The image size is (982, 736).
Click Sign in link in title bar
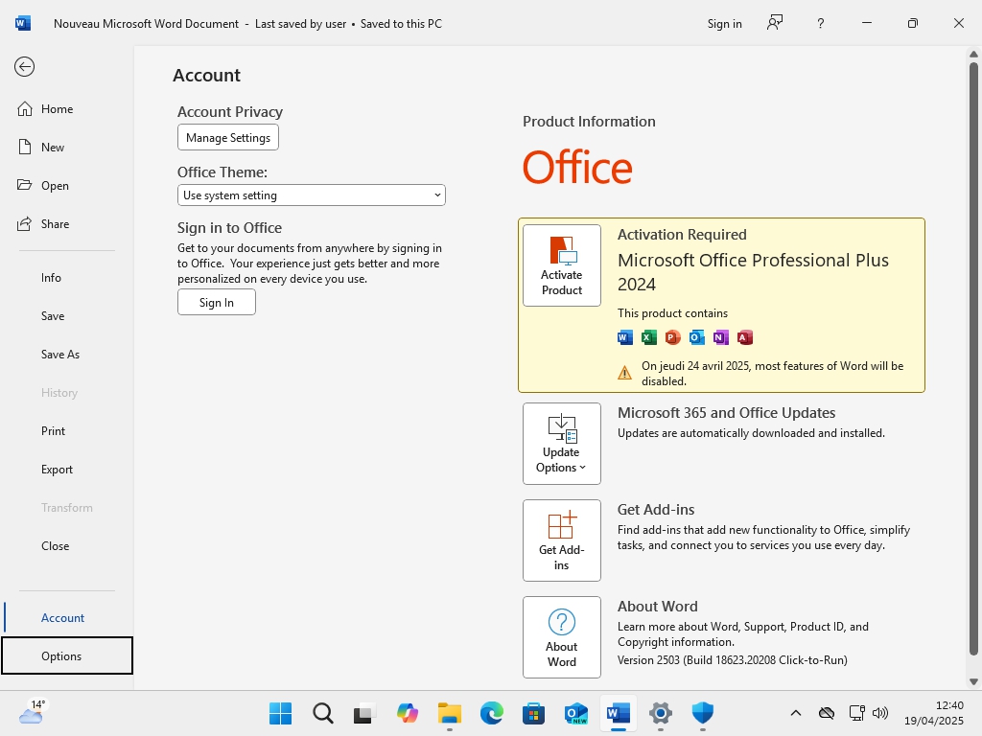[724, 23]
